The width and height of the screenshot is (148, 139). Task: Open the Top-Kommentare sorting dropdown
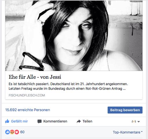click(128, 132)
